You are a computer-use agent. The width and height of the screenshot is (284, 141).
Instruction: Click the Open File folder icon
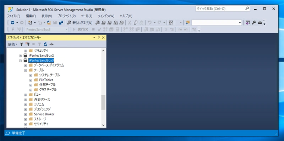[49, 23]
